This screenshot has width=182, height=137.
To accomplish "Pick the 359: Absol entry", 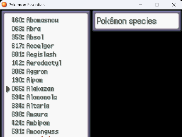I will [28, 37].
